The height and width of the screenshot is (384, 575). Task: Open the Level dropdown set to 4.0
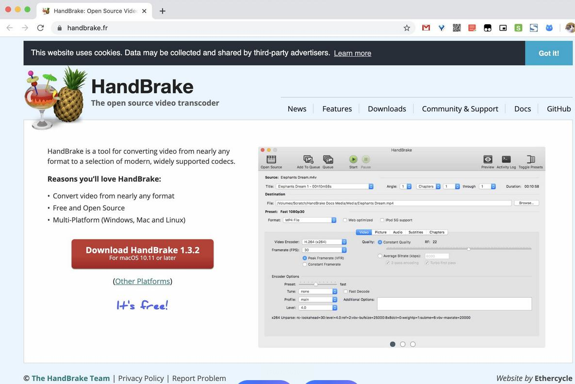(x=317, y=307)
